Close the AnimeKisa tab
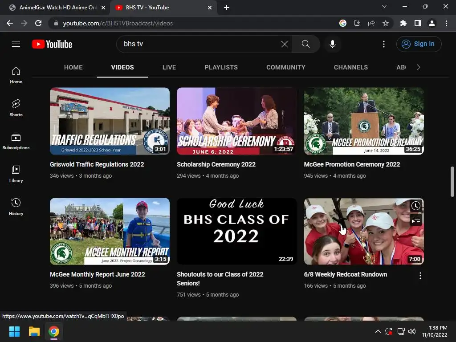 103,8
